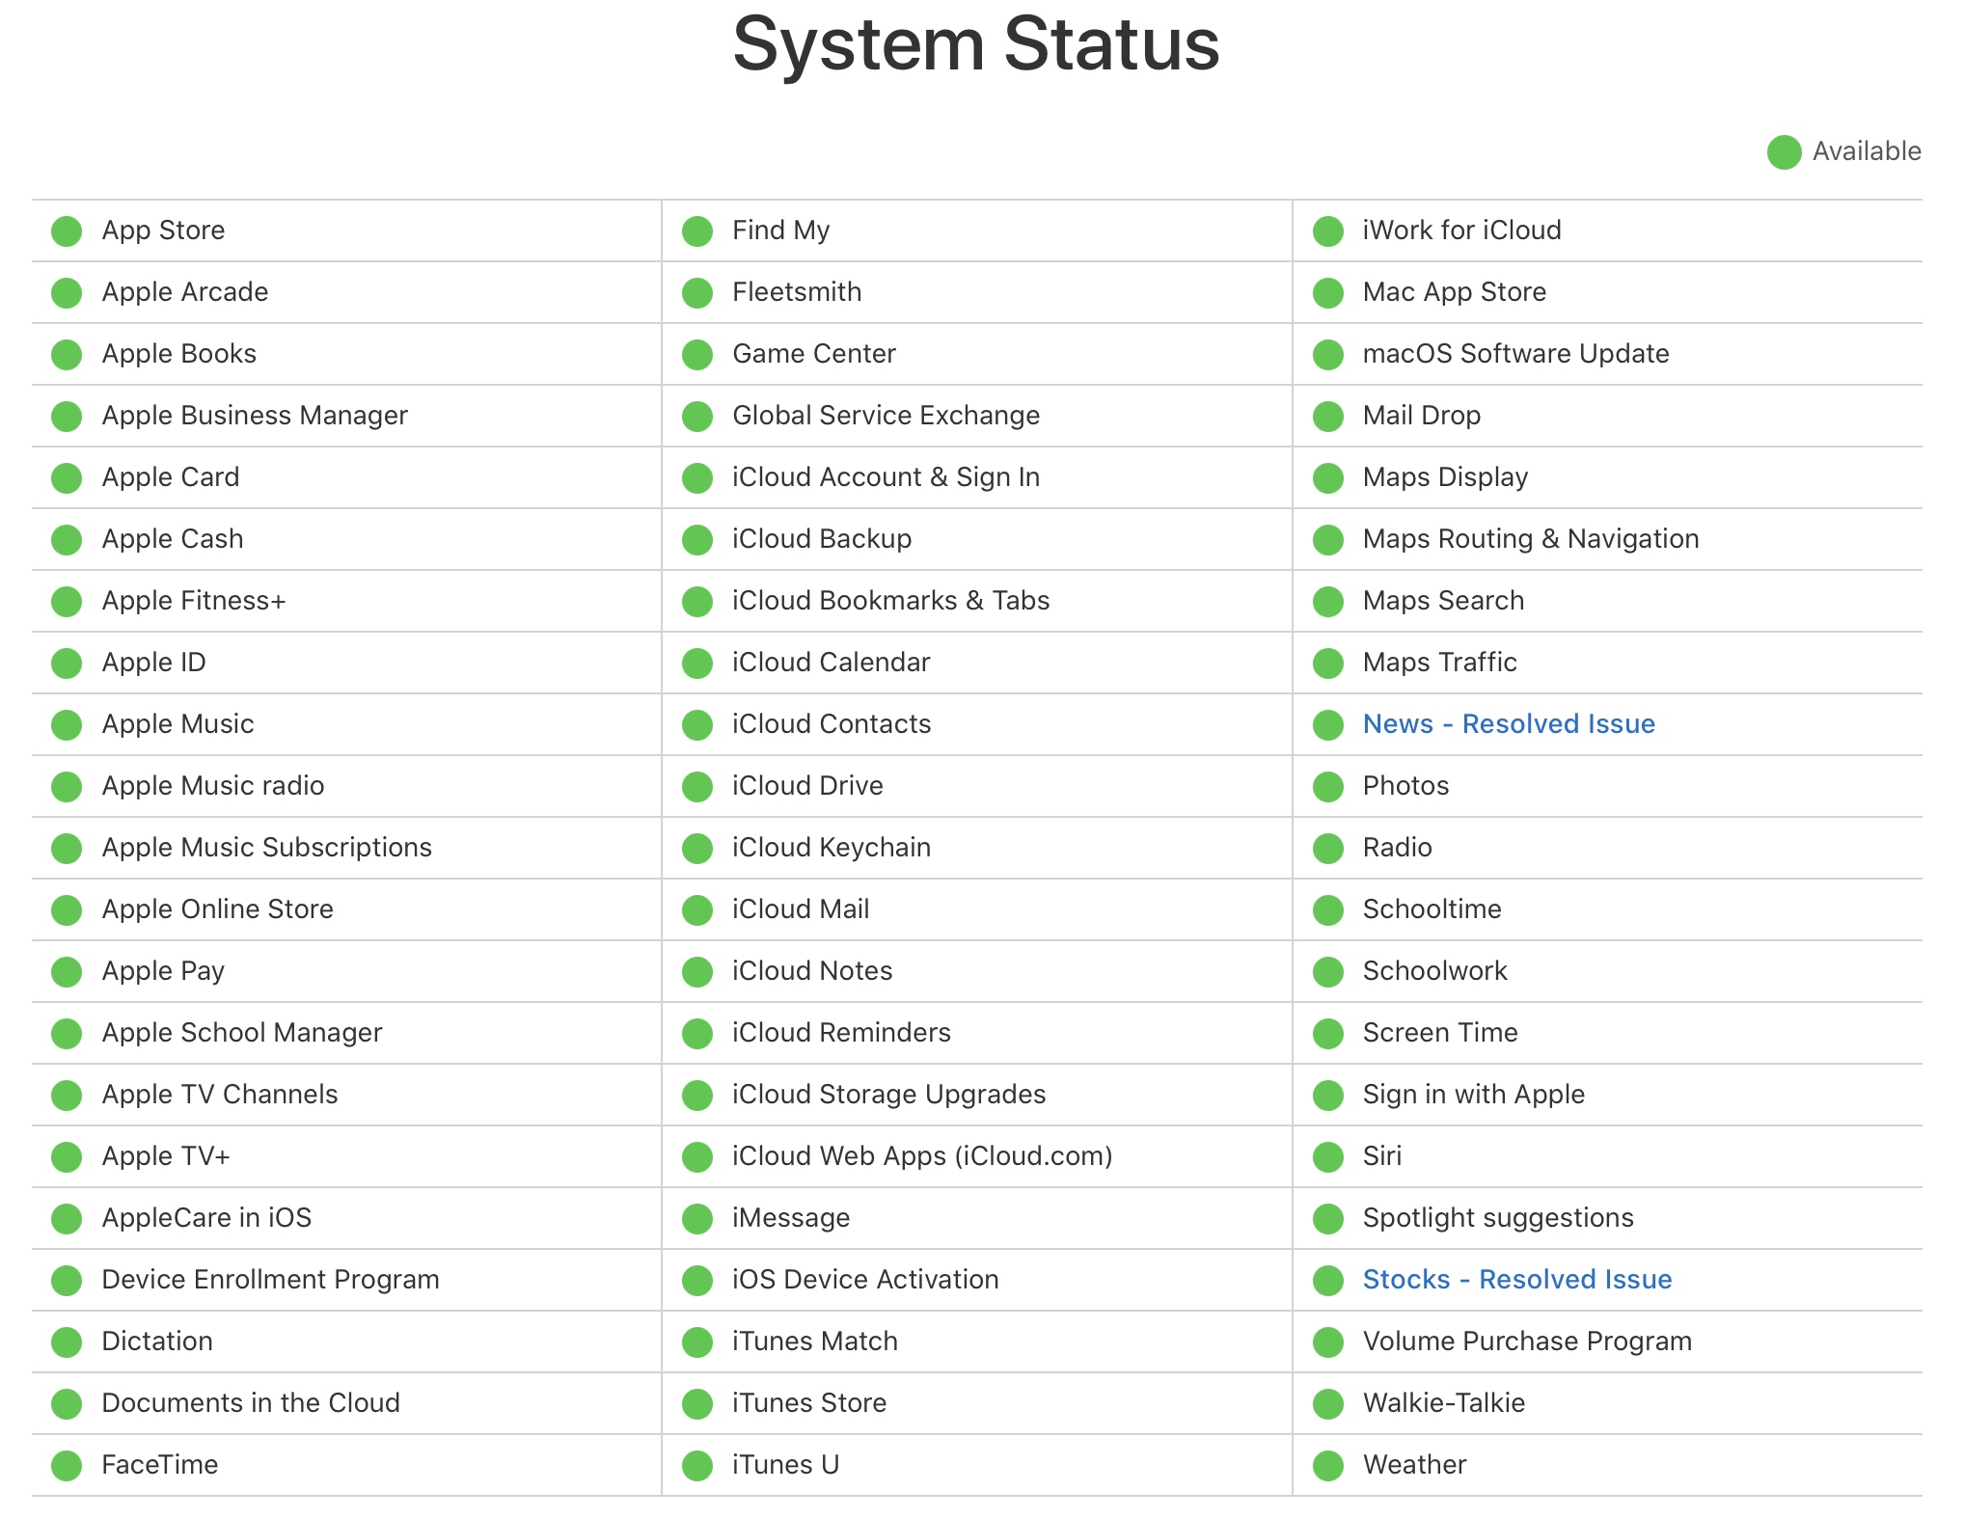The height and width of the screenshot is (1518, 1964).
Task: Click the System Status heading
Action: click(x=976, y=44)
